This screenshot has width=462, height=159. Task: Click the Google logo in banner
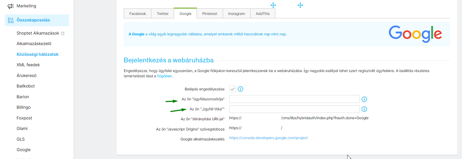[415, 34]
